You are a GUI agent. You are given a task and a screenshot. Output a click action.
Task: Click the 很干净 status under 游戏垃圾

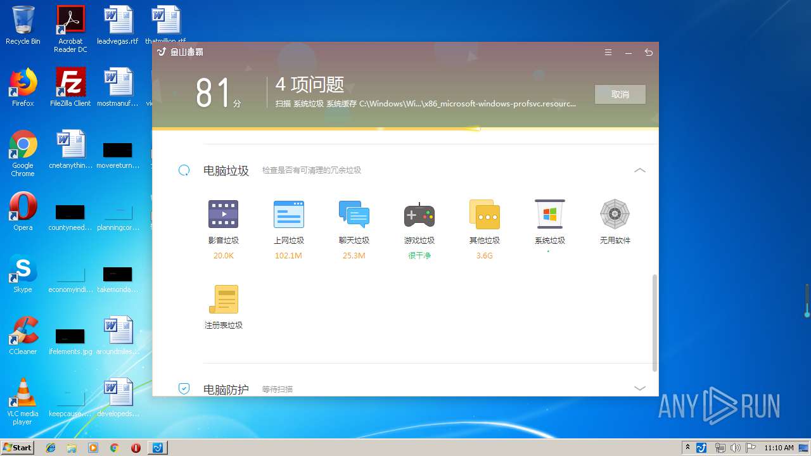coord(419,256)
